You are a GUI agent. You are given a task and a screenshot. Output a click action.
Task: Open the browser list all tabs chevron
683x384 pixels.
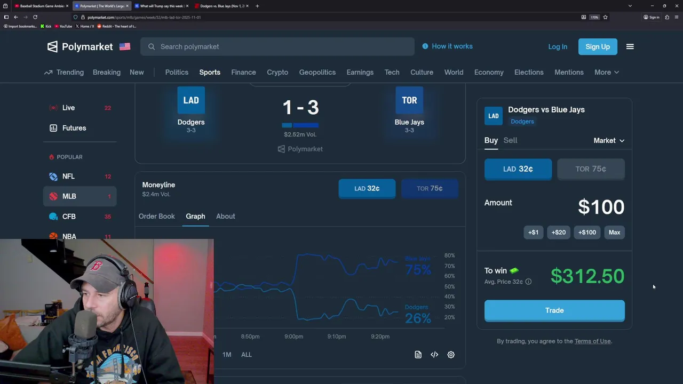(630, 6)
